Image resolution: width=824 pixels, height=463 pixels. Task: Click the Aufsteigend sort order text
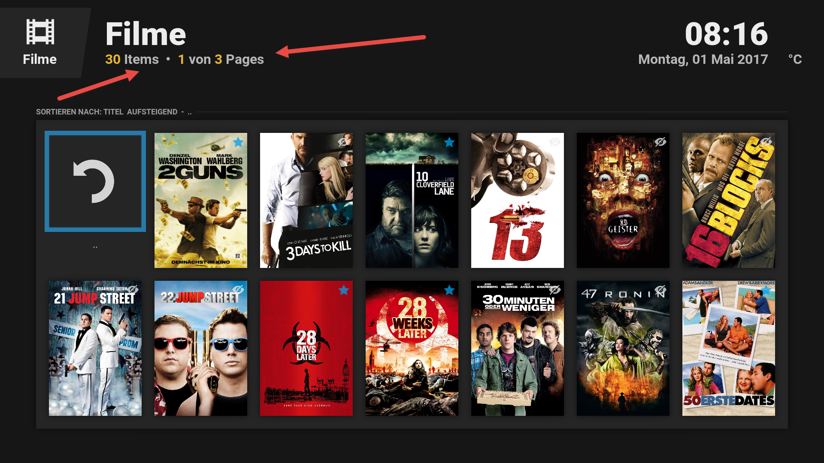(152, 112)
